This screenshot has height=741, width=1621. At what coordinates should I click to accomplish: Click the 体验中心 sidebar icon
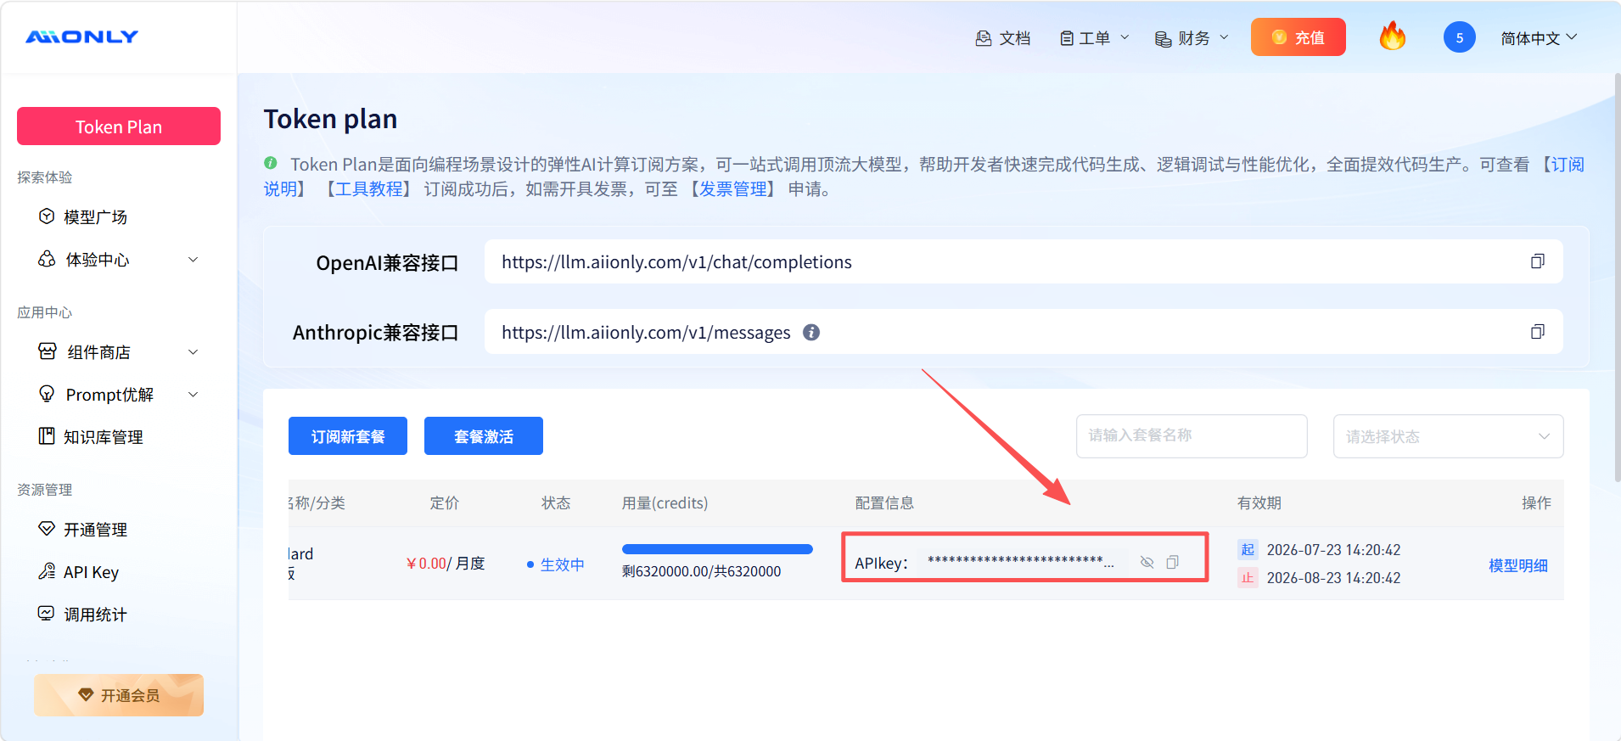pos(47,259)
